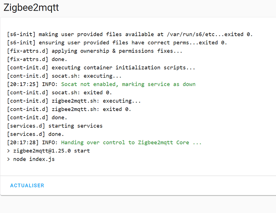Viewport: 276px width, 213px height.
Task: Click the green 'Socat not enabled' message
Action: tap(128, 84)
